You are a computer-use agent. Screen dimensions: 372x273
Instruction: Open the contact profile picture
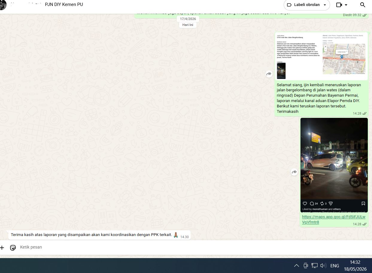point(3,5)
